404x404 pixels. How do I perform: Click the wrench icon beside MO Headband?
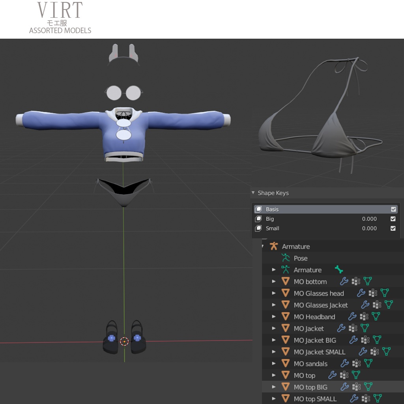click(x=352, y=316)
